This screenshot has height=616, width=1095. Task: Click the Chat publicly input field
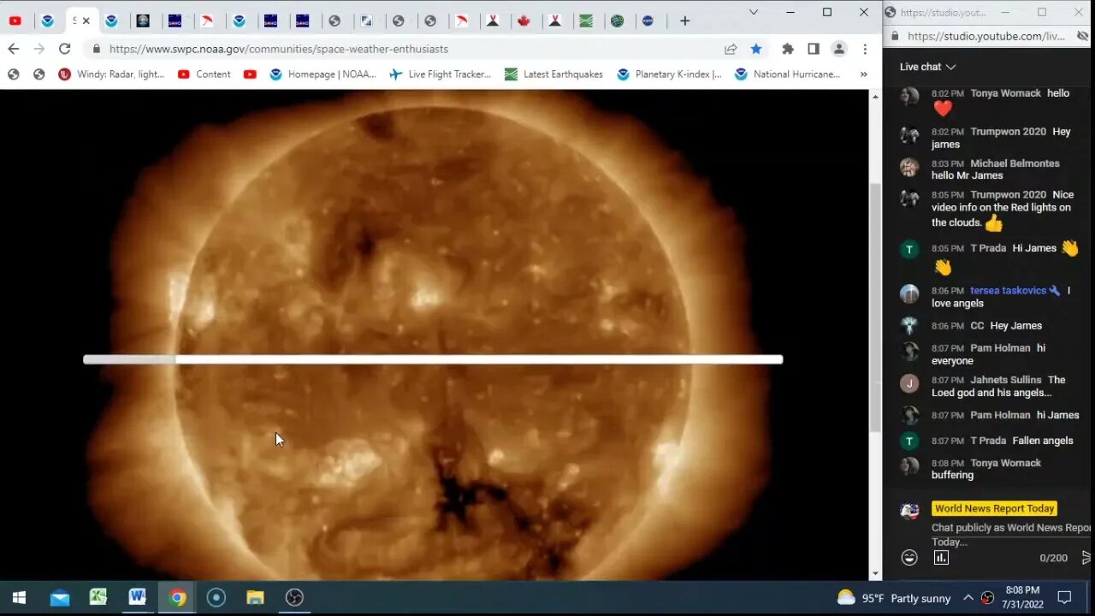click(1011, 535)
